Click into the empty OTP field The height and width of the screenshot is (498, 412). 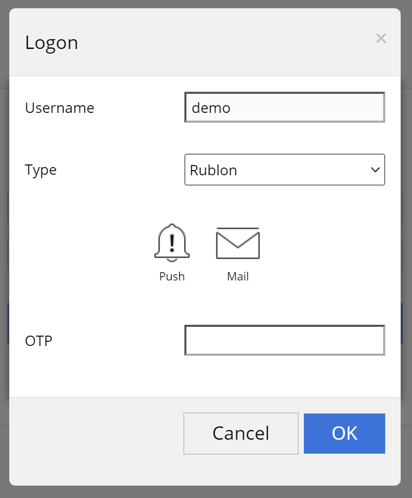(284, 340)
